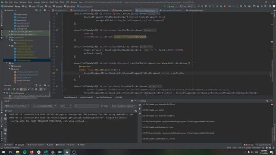The height and width of the screenshot is (155, 276).
Task: Open File Explorer from the taskbar
Action: [18, 152]
